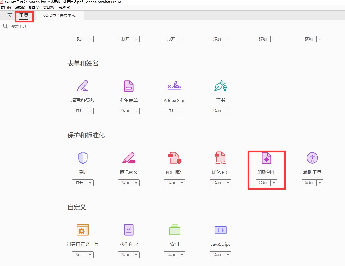
Task: Open the 动作向导 (Action Wizard) icon
Action: [129, 230]
